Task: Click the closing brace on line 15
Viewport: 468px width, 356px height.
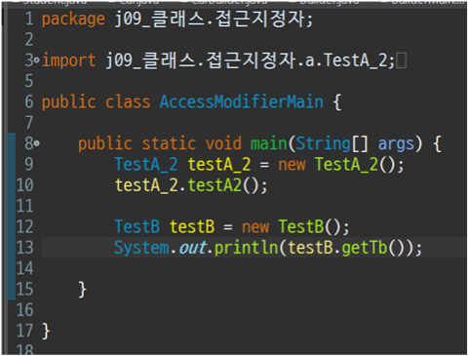Action: click(x=82, y=290)
